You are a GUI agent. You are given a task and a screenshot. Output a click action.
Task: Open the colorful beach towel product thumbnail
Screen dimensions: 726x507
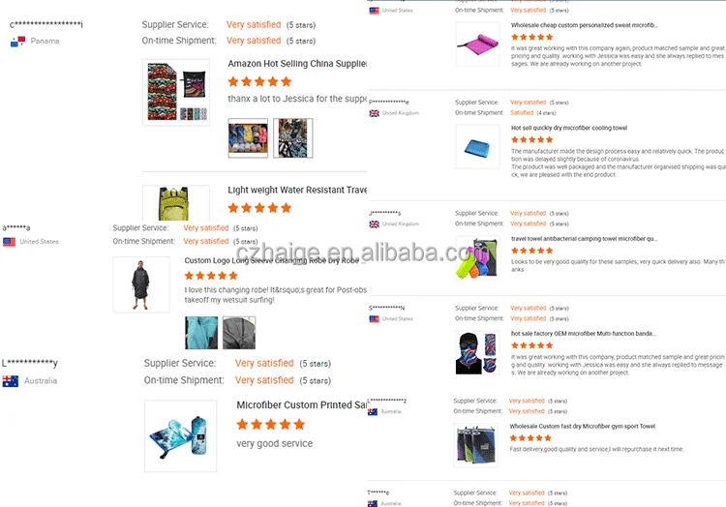(176, 92)
